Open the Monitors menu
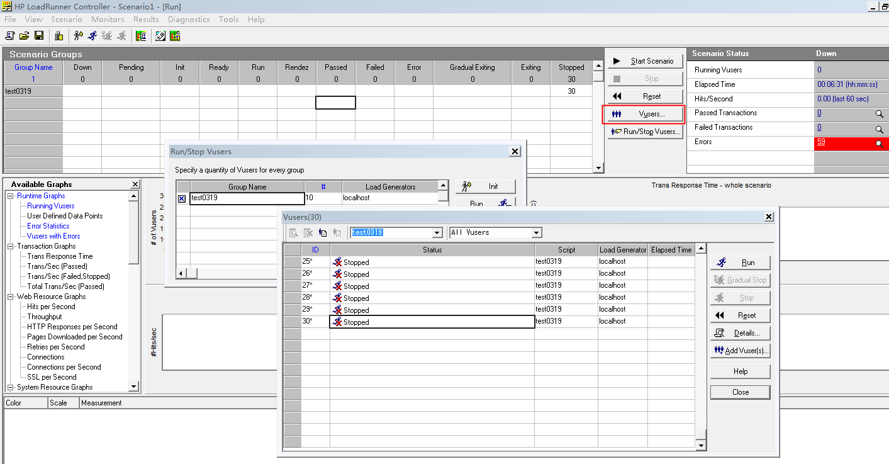 pos(108,20)
